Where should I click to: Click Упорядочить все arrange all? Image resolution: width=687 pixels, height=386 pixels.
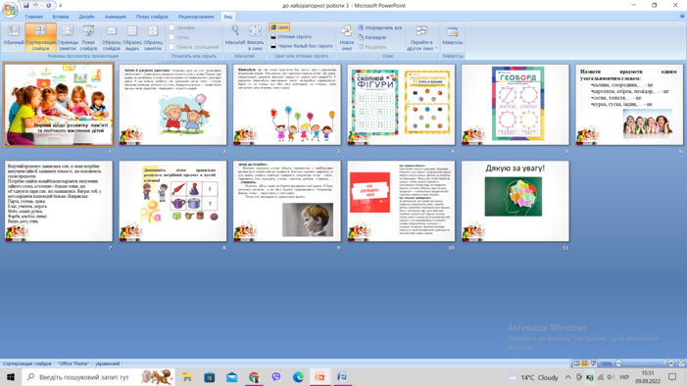(379, 27)
